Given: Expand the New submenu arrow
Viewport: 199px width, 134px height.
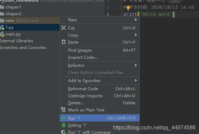Looking at the screenshot, I should coord(136,20).
